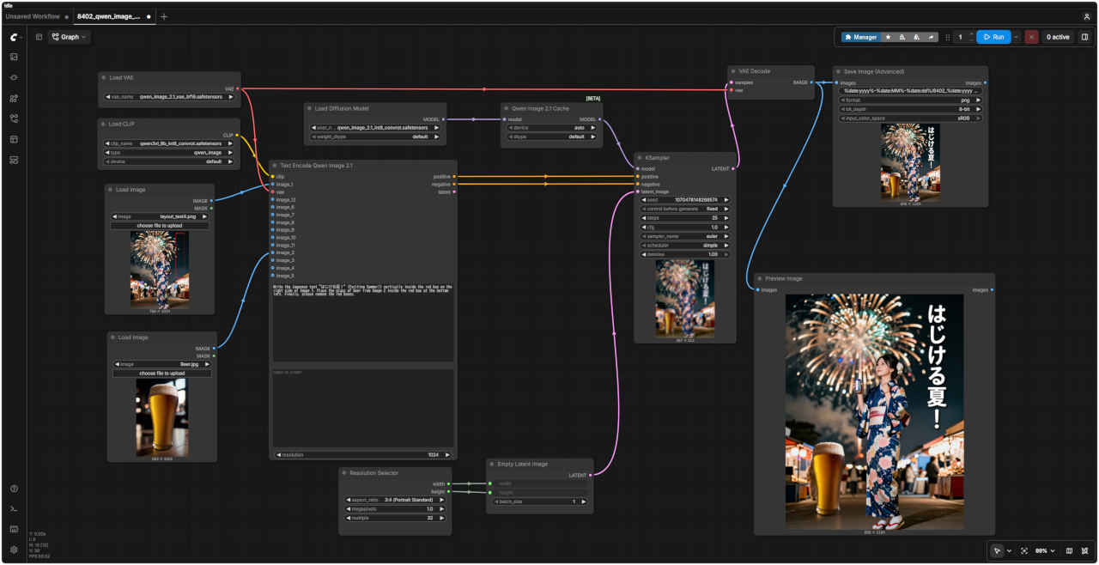
Task: Open the Manager menu
Action: pyautogui.click(x=861, y=37)
